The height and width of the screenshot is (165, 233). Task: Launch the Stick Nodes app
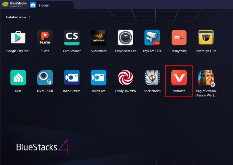(152, 77)
